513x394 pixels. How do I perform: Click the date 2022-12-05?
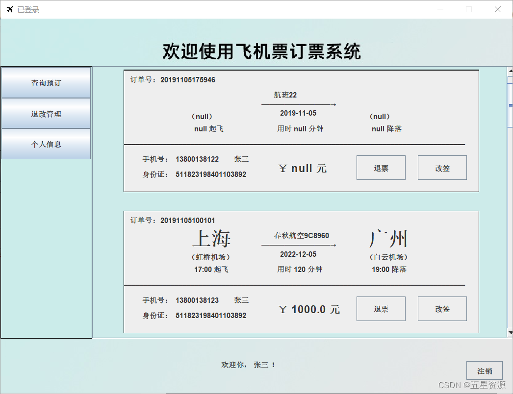tap(298, 254)
